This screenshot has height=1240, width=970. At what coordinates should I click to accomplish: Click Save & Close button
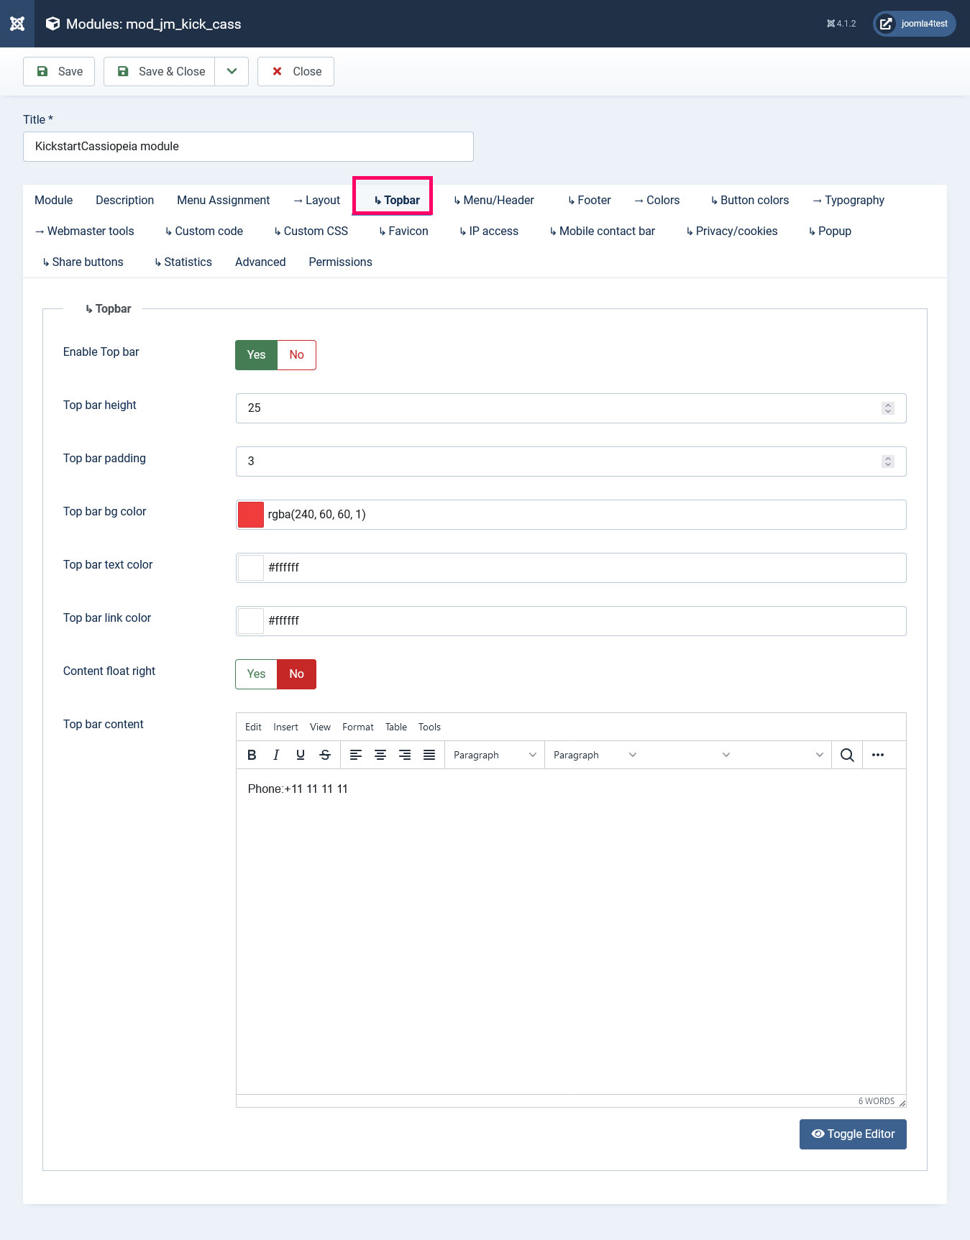pyautogui.click(x=159, y=71)
